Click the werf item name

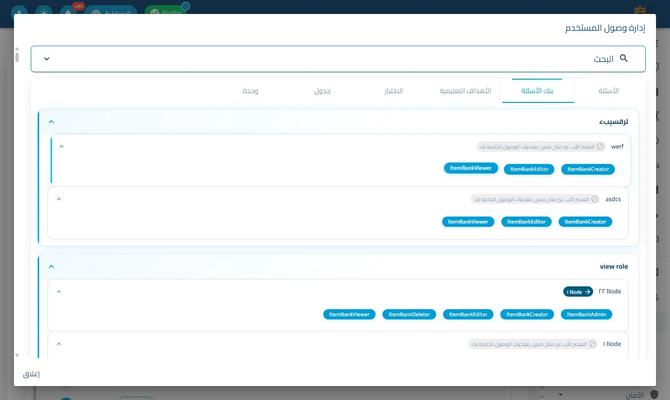pos(617,147)
